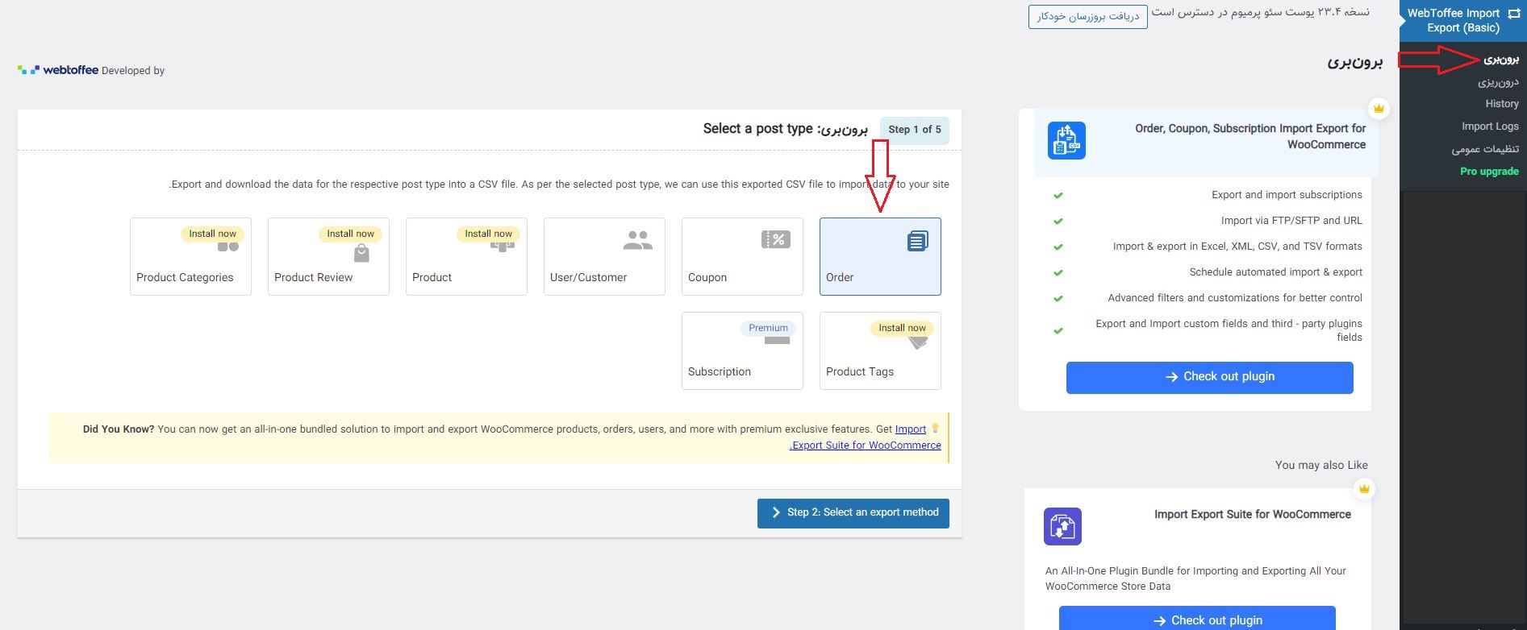Image resolution: width=1527 pixels, height=630 pixels.
Task: Open the درون‌ریزی sidebar menu item
Action: 1498,82
